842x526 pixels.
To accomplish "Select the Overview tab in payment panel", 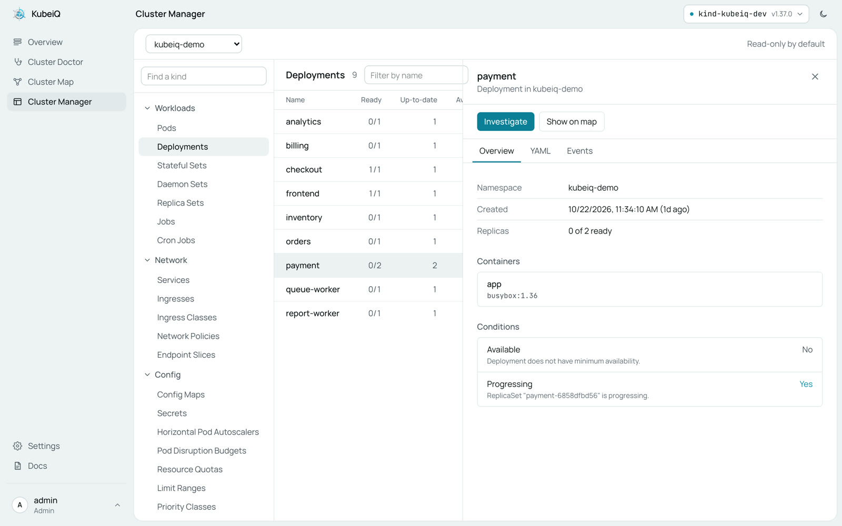I will [x=497, y=151].
